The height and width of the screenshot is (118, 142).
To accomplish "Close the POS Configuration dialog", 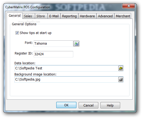I will click(x=128, y=6).
